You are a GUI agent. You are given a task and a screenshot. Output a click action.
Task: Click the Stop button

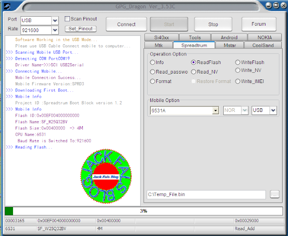[213, 24]
